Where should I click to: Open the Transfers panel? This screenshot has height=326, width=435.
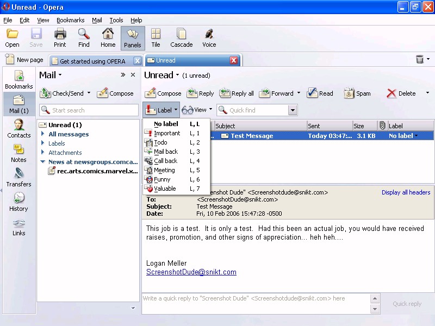19,178
